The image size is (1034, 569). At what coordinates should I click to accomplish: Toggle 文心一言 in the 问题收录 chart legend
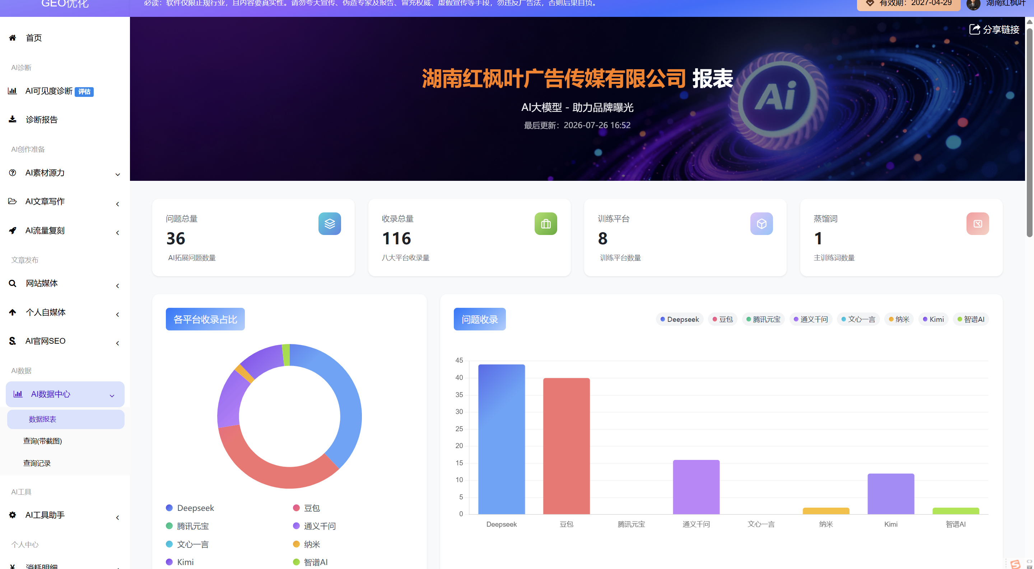point(858,319)
